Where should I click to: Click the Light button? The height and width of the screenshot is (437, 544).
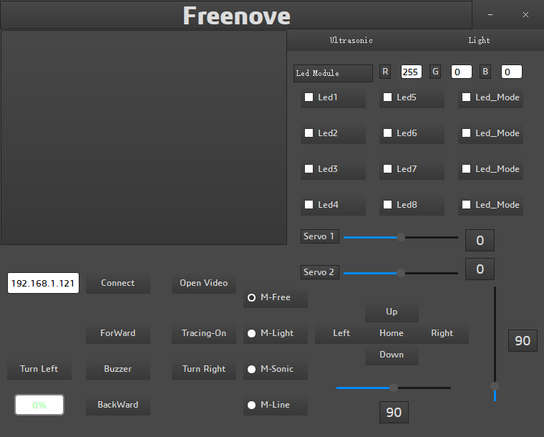(x=479, y=40)
